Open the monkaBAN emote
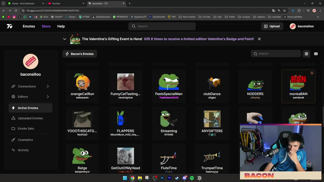Screen dimensions: 324x182 coord(298,86)
